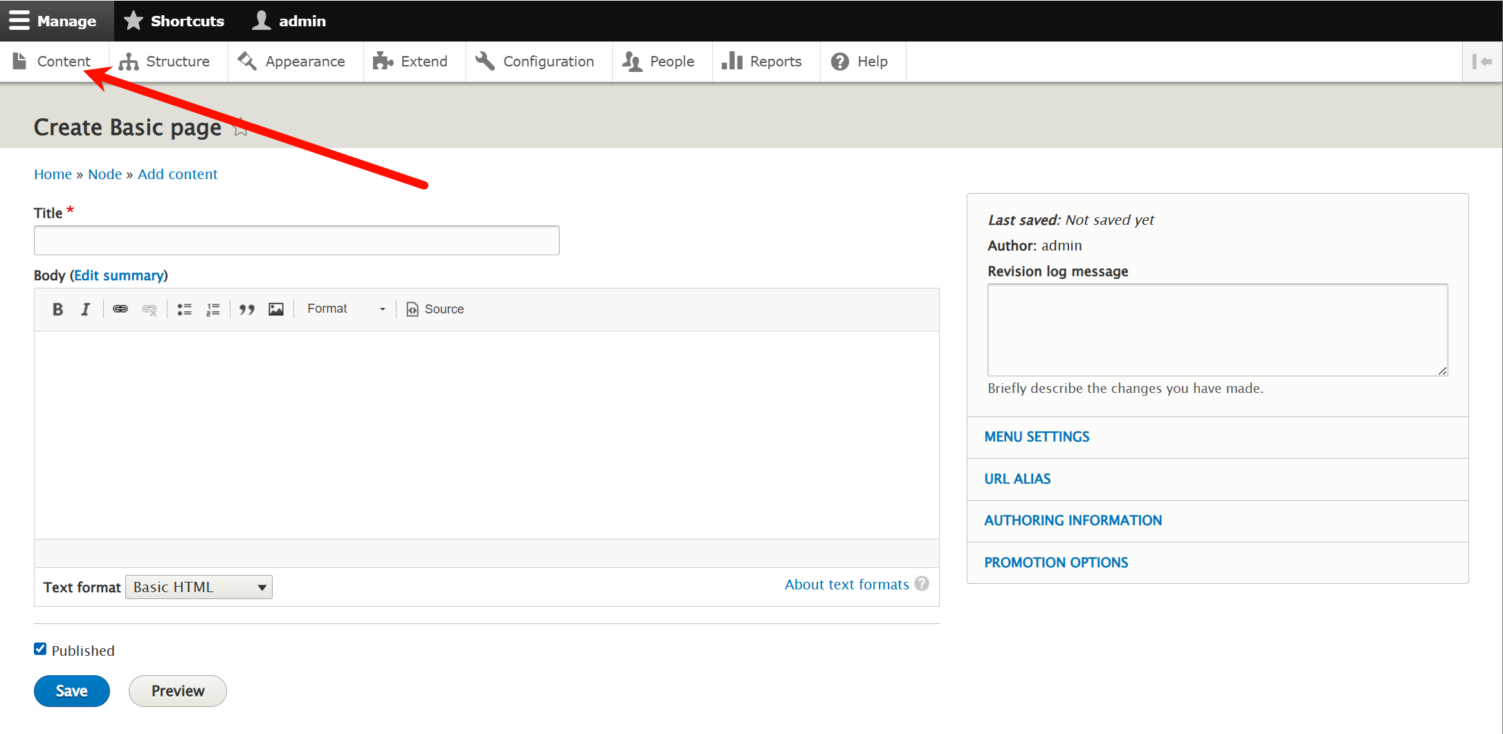1503x734 pixels.
Task: Click the Unlink icon in editor toolbar
Action: click(149, 309)
